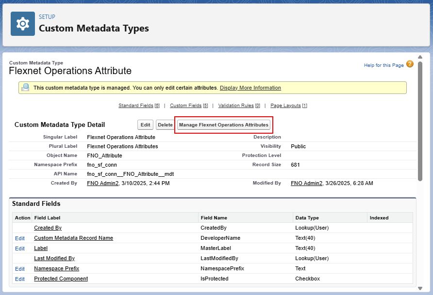Screen dimensions: 433x295
Task: Click Manage Flexnet Operations Attributes button
Action: click(224, 125)
